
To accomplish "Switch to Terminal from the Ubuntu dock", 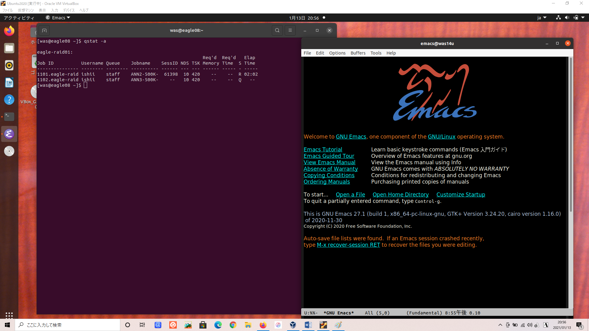I will point(9,117).
